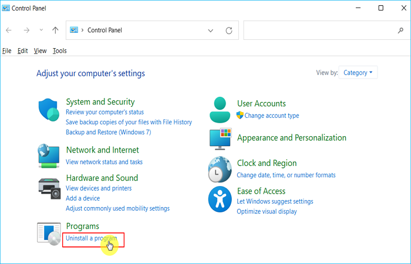Minimize the Control Panel window
Image resolution: width=411 pixels, height=264 pixels.
coord(358,8)
